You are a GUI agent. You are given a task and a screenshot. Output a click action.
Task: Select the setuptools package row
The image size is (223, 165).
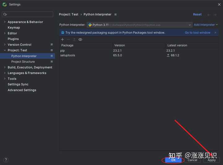coord(139,55)
